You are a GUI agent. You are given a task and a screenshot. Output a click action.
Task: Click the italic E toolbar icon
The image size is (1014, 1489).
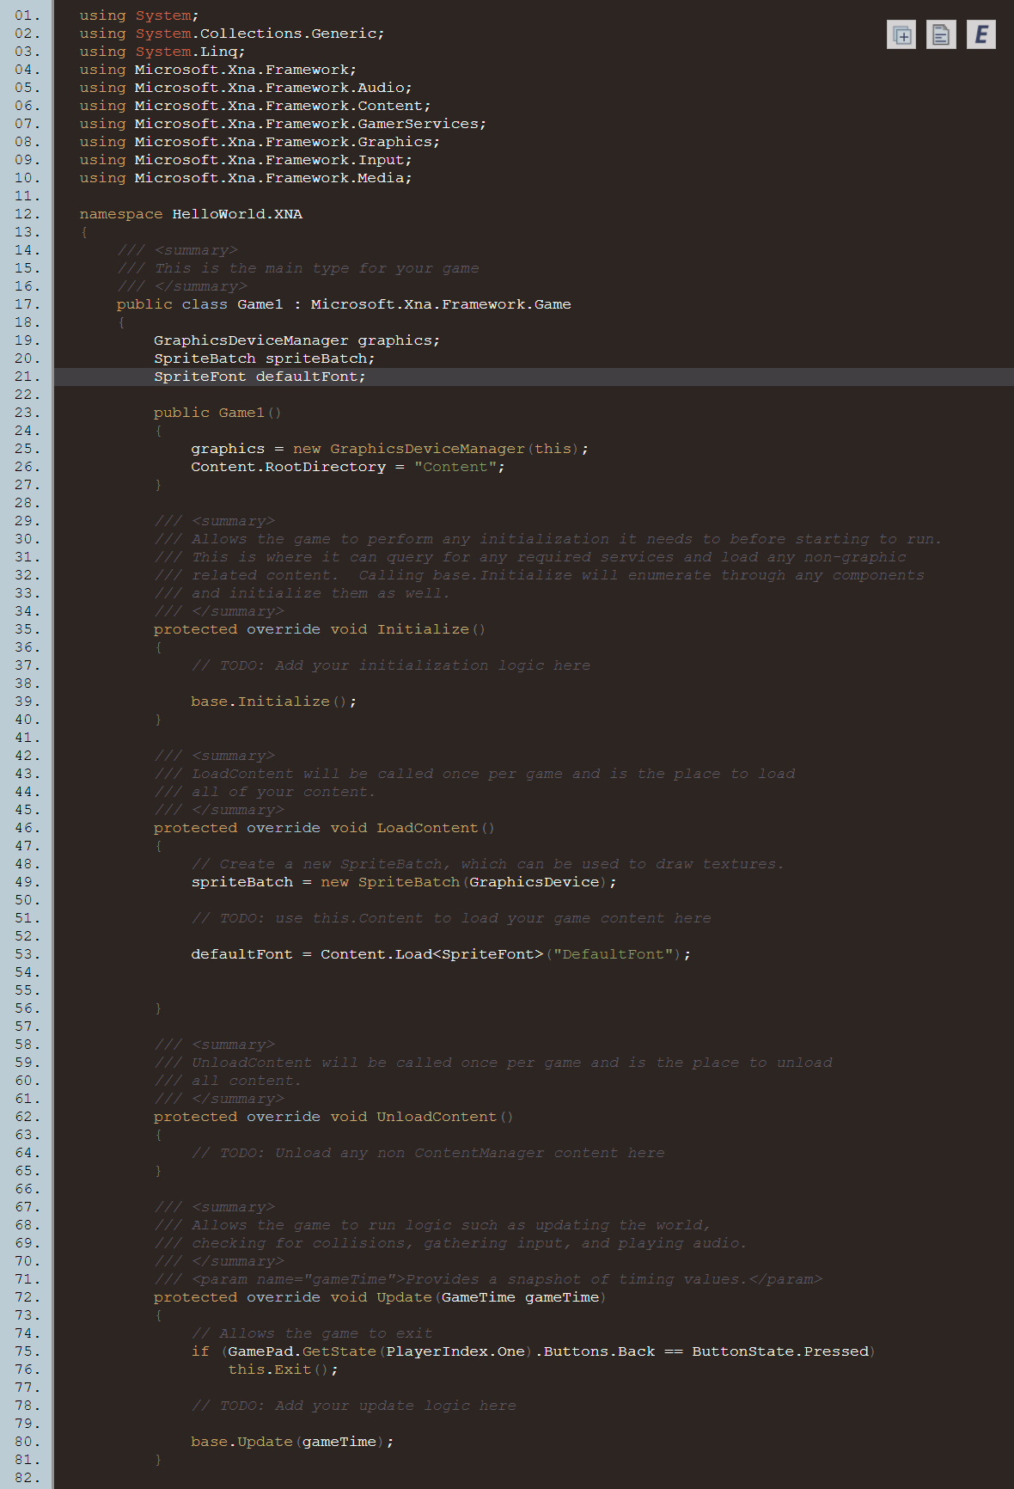(x=980, y=34)
